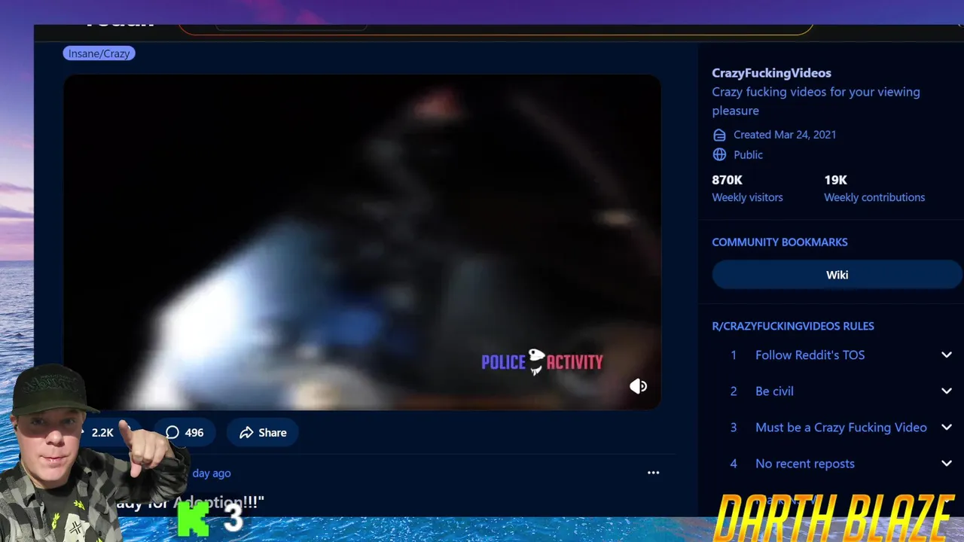Click the 870K Weekly visitors stat

(x=747, y=188)
